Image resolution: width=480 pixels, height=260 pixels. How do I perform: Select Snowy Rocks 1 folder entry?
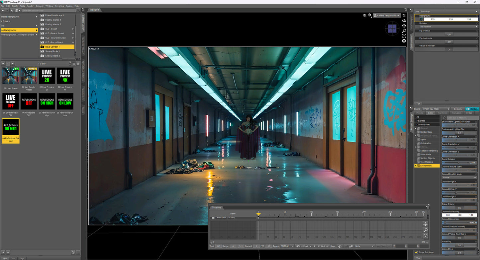(x=57, y=51)
